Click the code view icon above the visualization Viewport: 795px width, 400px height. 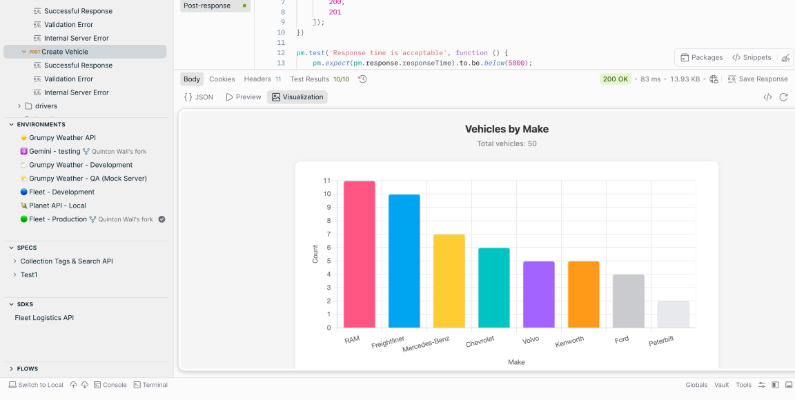pyautogui.click(x=767, y=97)
